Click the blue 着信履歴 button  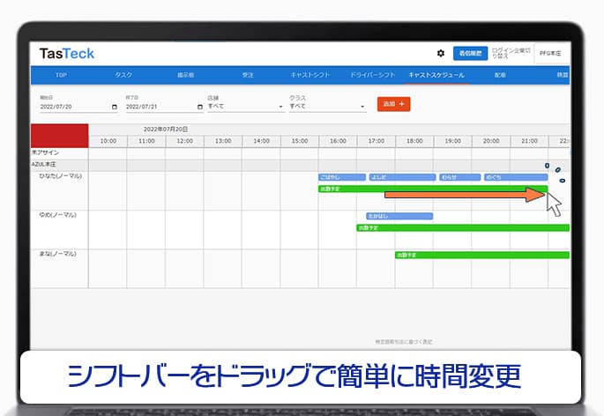tap(470, 54)
